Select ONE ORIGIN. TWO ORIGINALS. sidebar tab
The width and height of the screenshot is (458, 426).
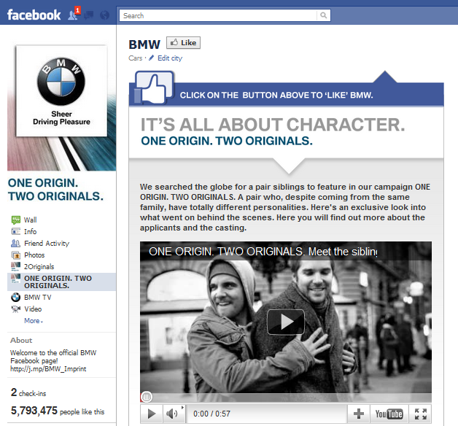tap(62, 282)
